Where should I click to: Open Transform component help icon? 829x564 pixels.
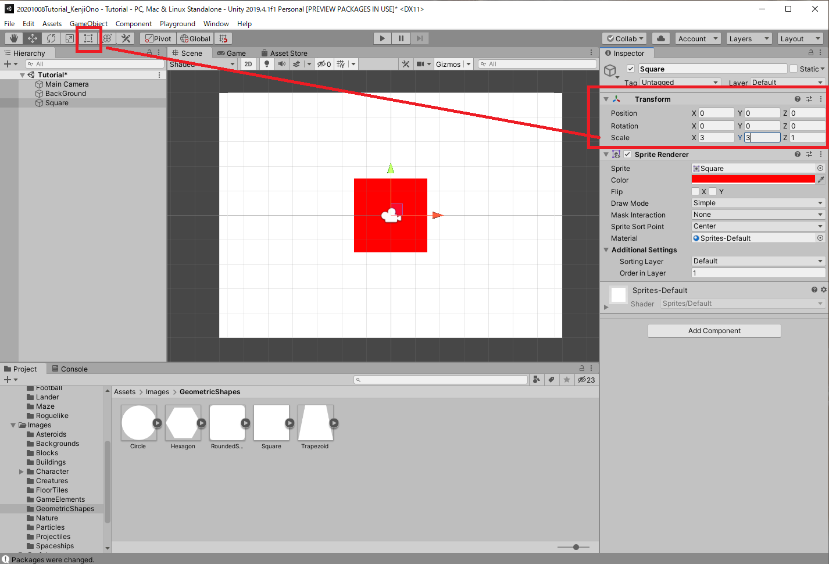coord(798,99)
